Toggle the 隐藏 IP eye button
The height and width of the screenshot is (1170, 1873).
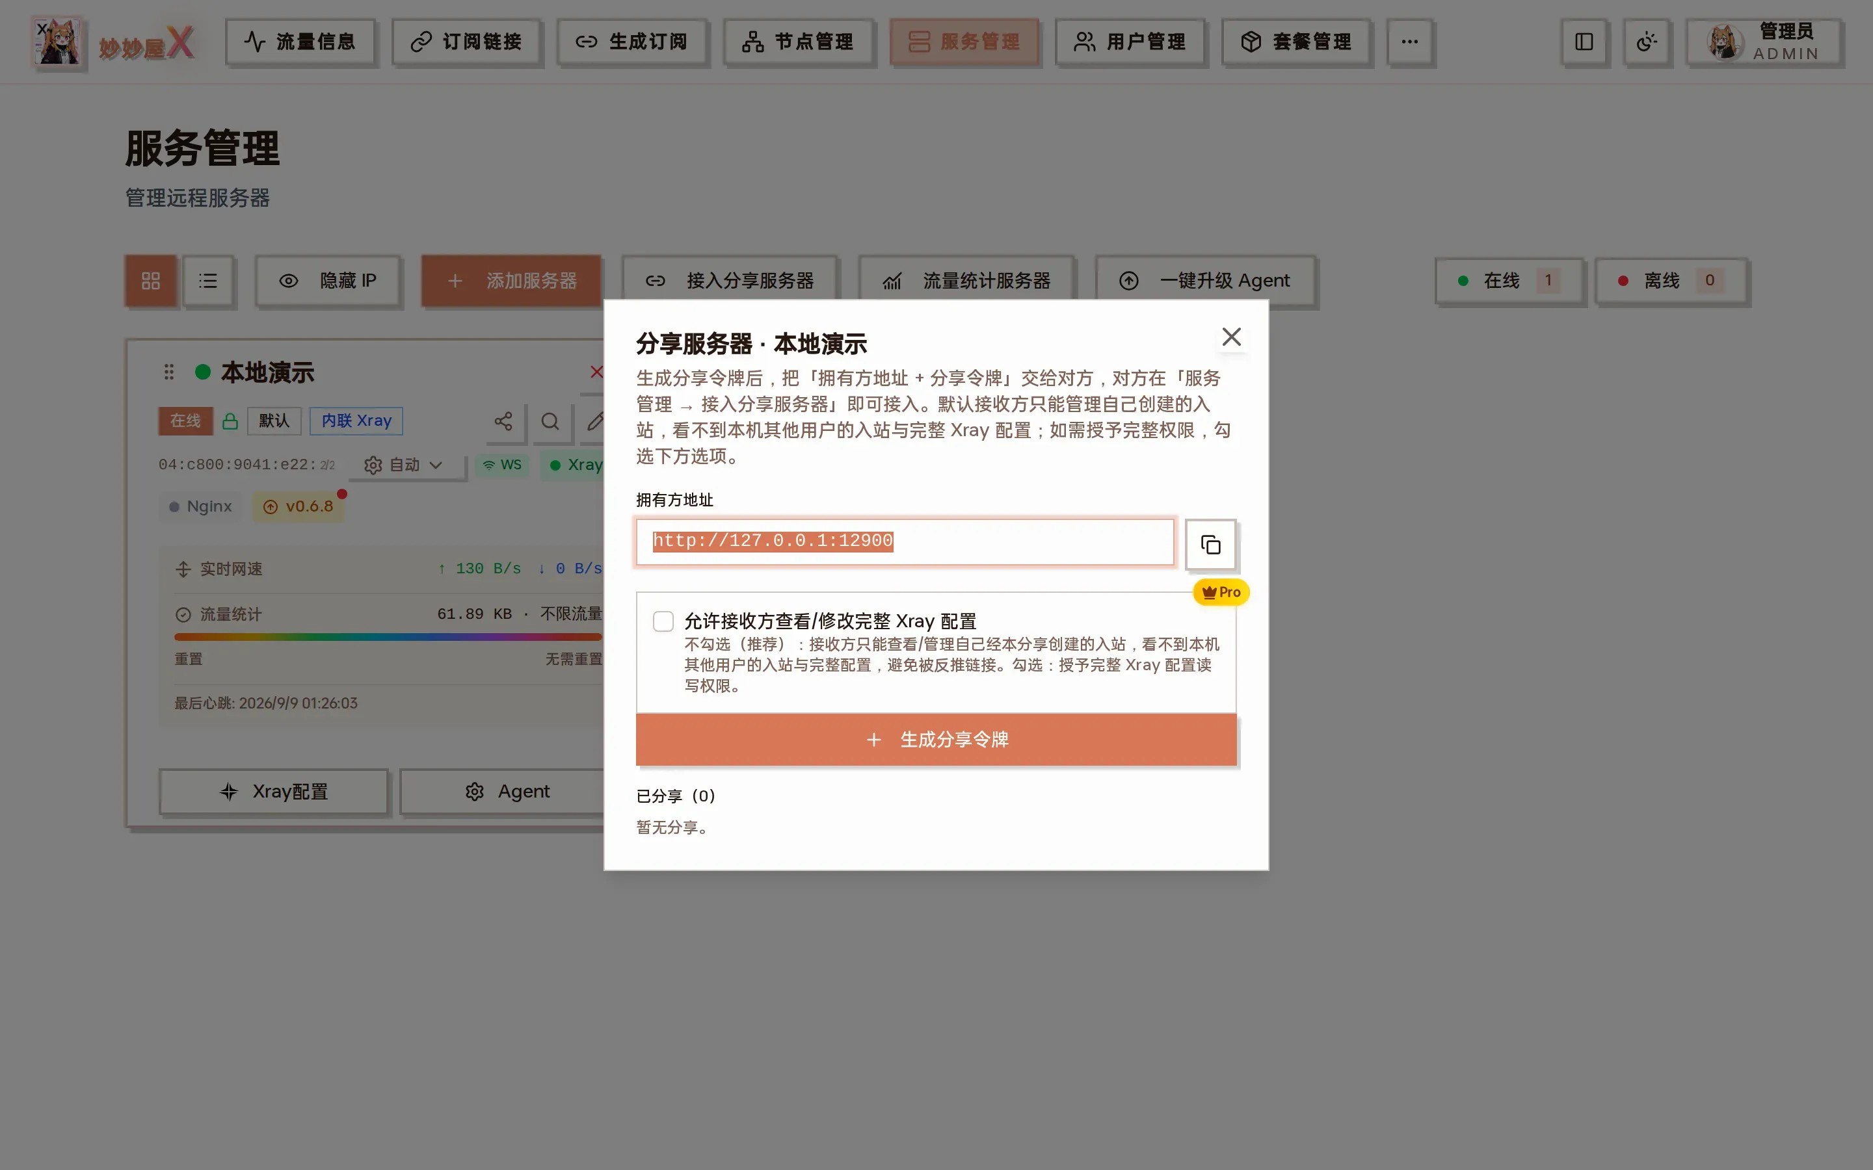coord(328,281)
